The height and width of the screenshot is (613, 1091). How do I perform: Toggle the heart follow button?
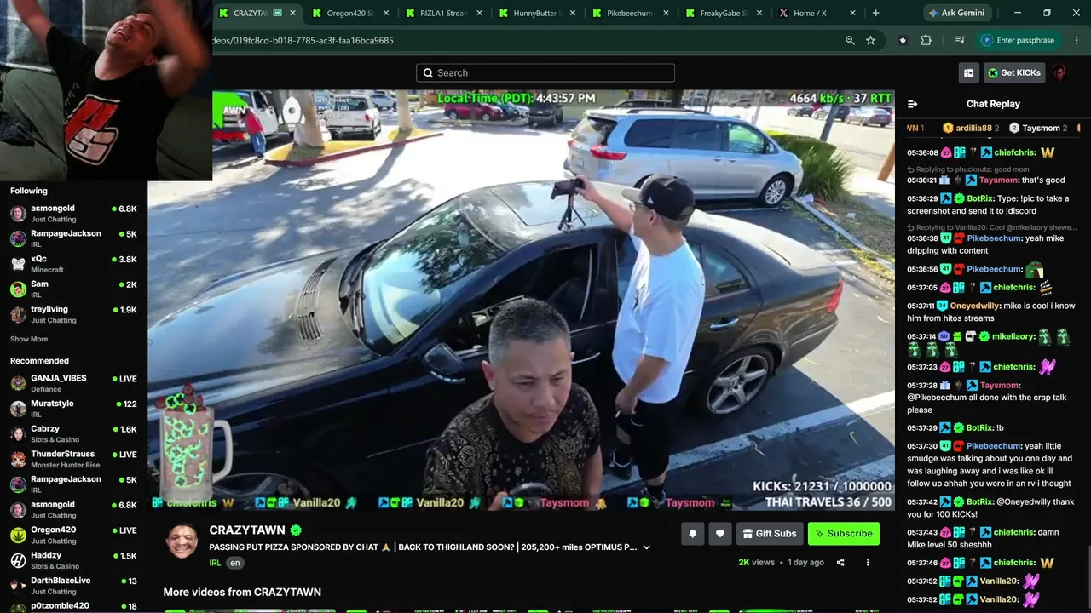click(x=719, y=534)
